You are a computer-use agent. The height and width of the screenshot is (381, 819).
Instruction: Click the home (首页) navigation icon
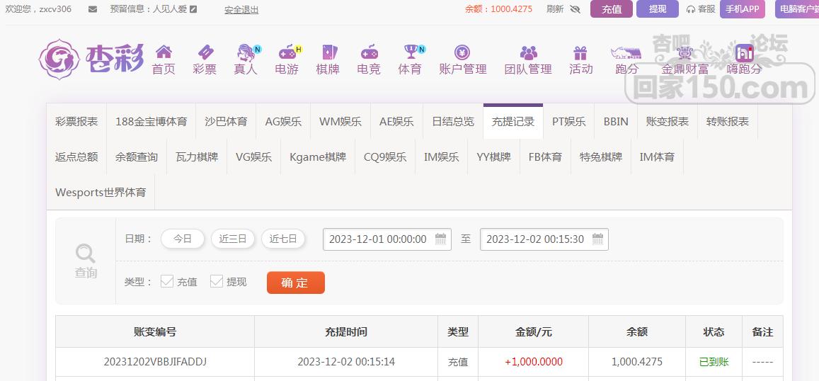pos(164,52)
